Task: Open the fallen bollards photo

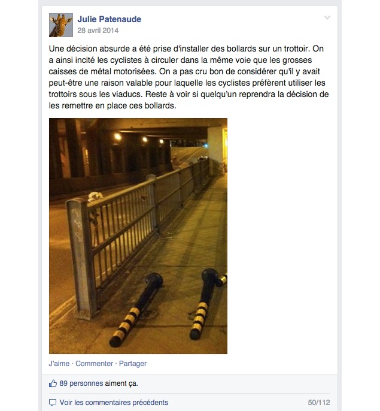Action: tap(138, 236)
